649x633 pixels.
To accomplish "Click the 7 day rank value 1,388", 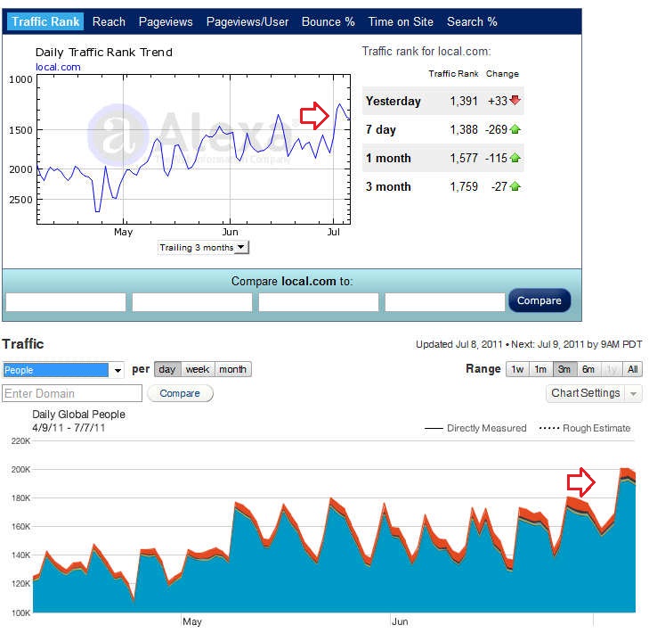I will tap(464, 130).
